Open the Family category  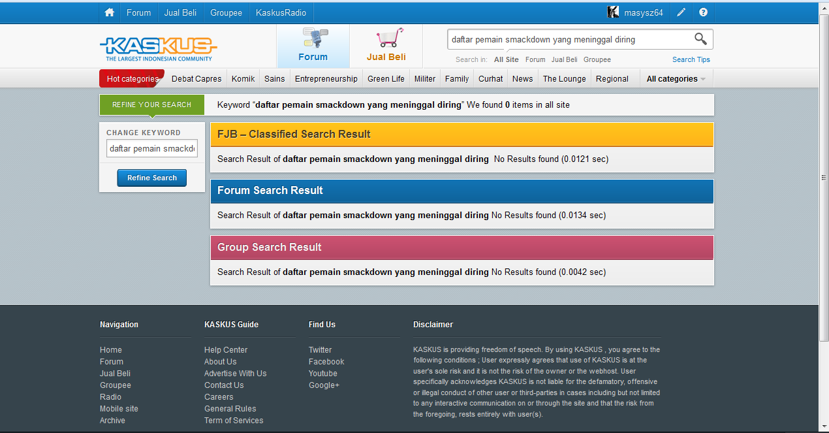pos(457,79)
